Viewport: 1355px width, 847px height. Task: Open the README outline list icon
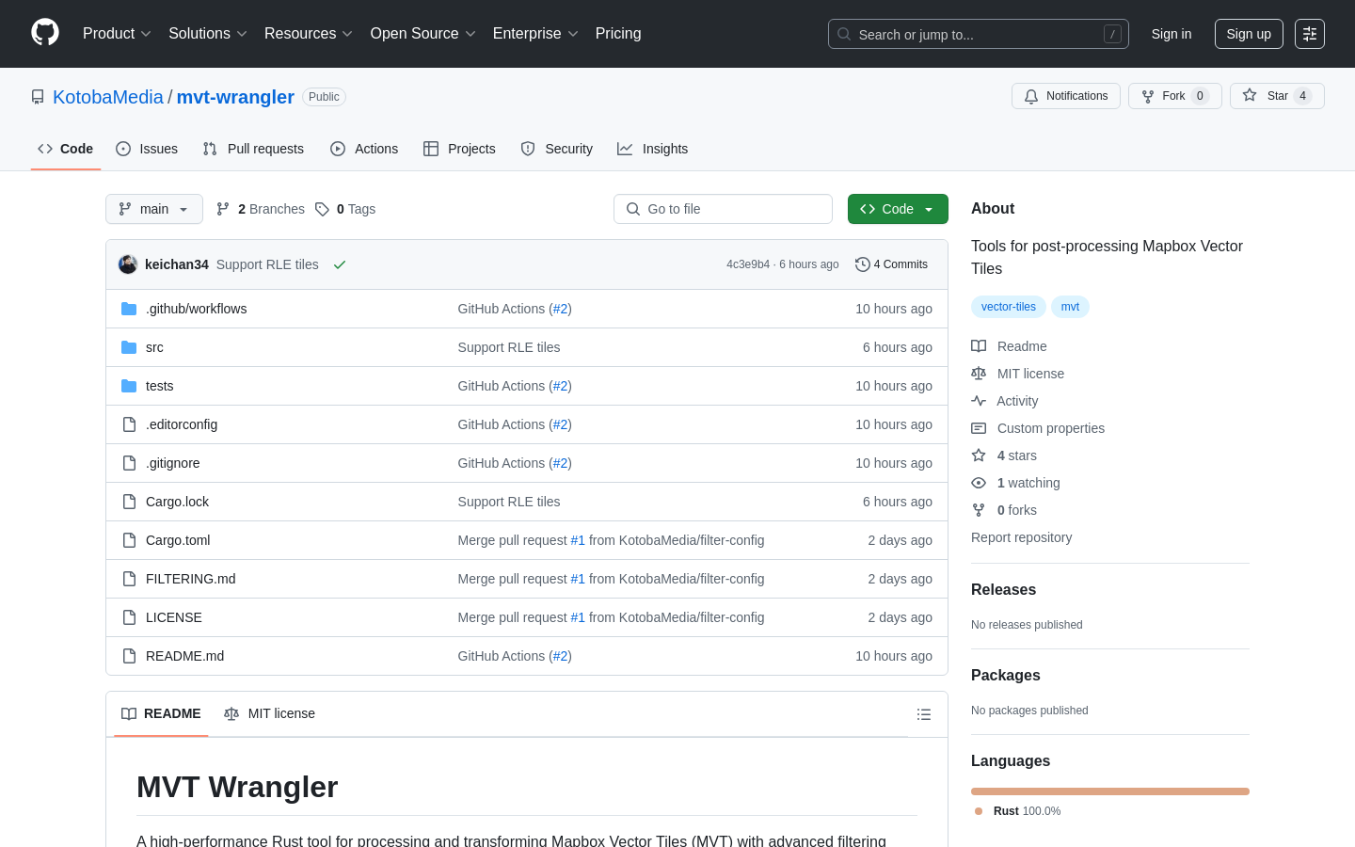pos(924,714)
